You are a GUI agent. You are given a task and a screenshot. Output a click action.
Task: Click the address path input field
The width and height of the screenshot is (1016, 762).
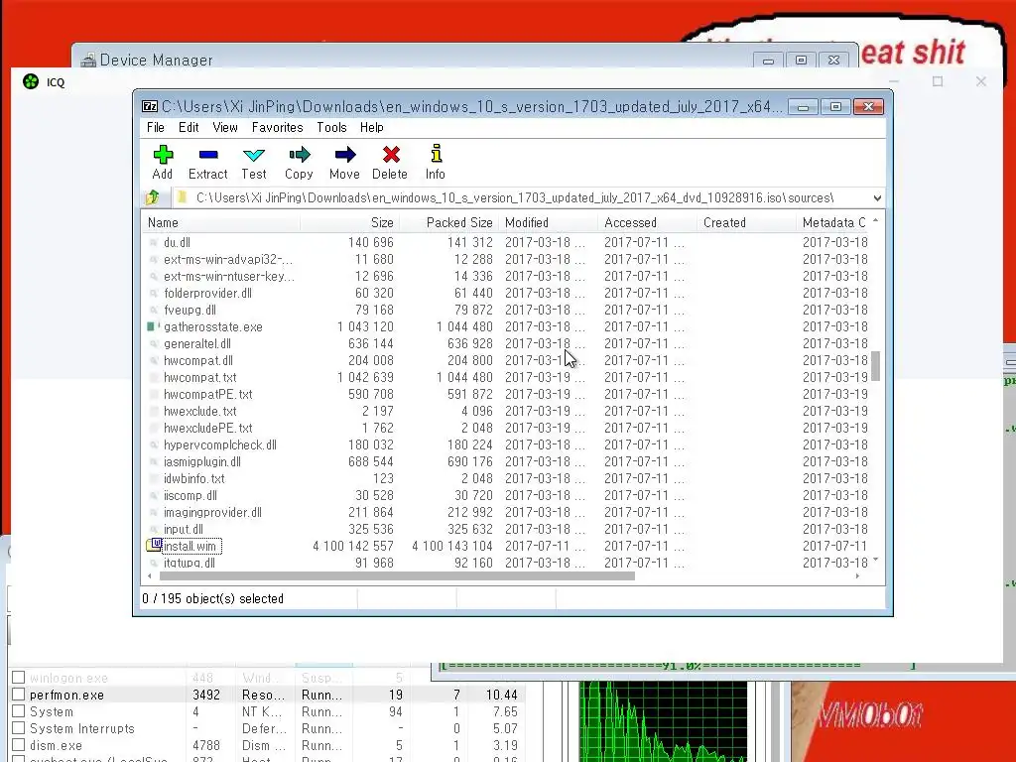(x=522, y=197)
